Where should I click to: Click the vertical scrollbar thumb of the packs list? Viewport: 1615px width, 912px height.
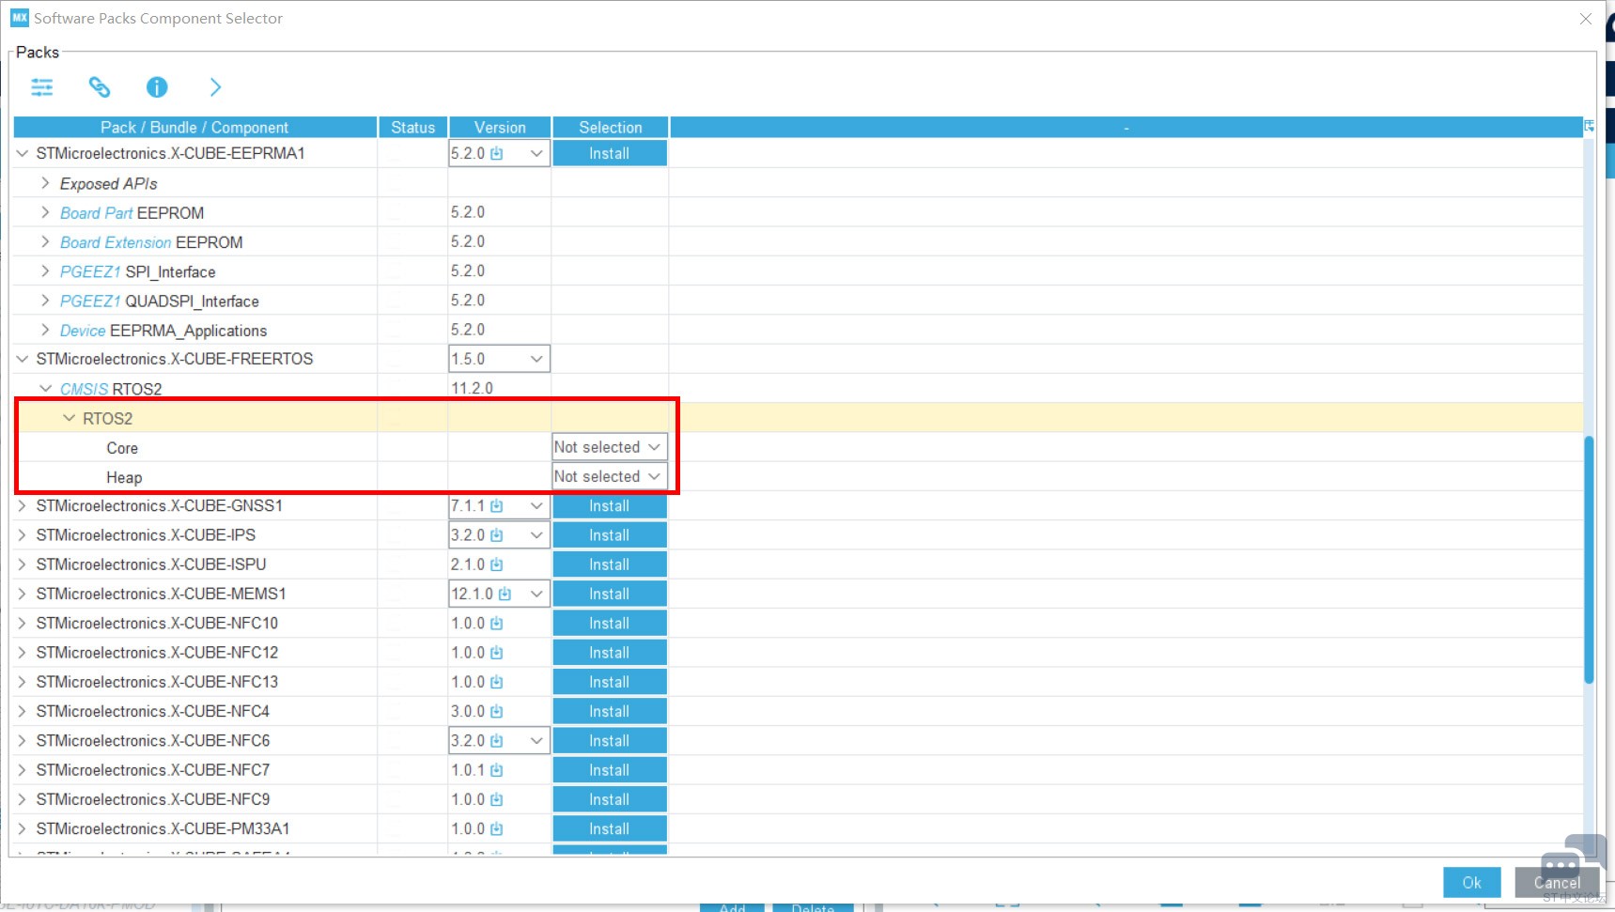tap(1589, 560)
